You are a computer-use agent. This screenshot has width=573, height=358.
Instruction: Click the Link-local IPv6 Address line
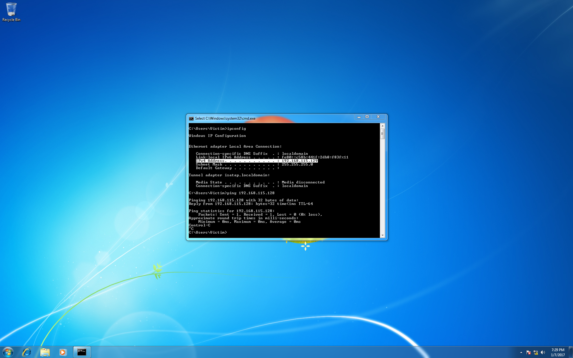pos(272,157)
